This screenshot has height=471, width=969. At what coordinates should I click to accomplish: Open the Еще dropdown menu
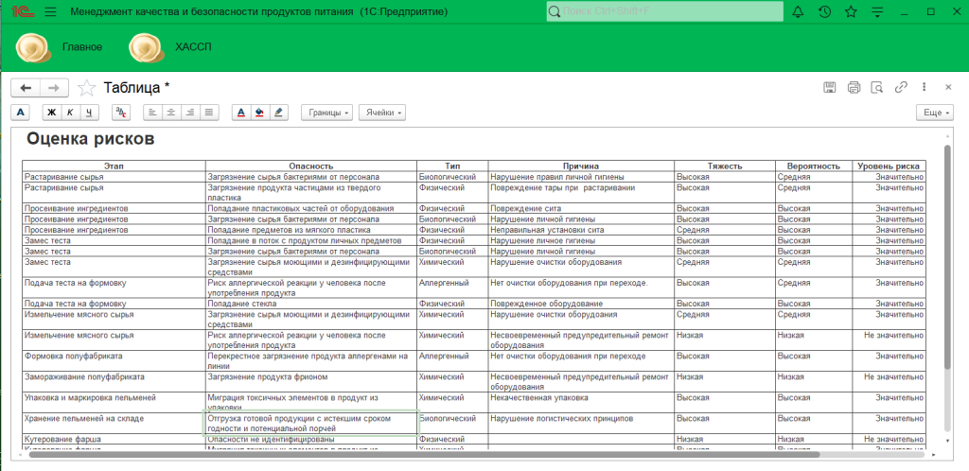point(934,113)
